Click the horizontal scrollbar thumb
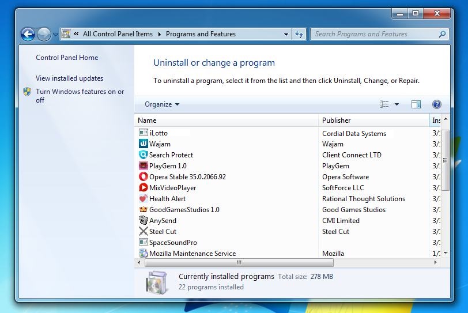 [x=239, y=263]
